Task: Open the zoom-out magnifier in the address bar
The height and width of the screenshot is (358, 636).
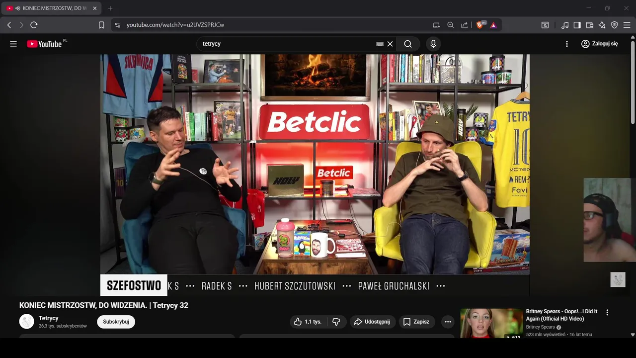Action: click(x=451, y=25)
